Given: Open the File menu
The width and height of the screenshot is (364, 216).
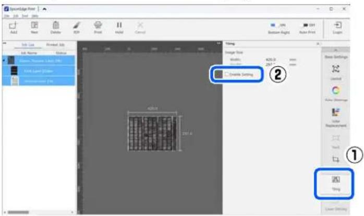Looking at the screenshot, I should [x=7, y=16].
